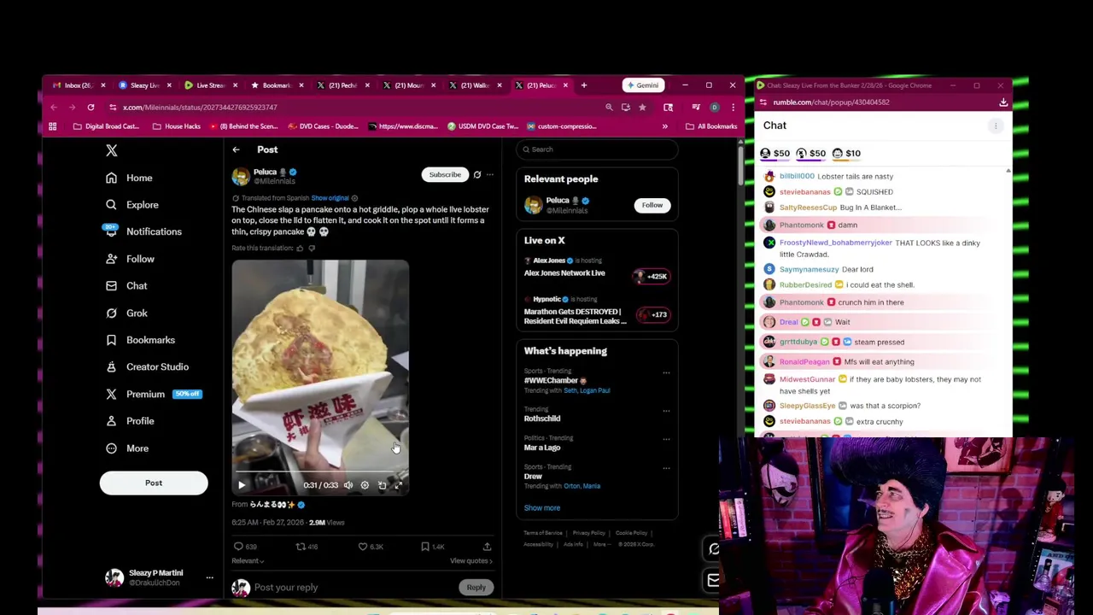Open Grok explain icon beside Subscribe
This screenshot has width=1093, height=615.
[477, 175]
